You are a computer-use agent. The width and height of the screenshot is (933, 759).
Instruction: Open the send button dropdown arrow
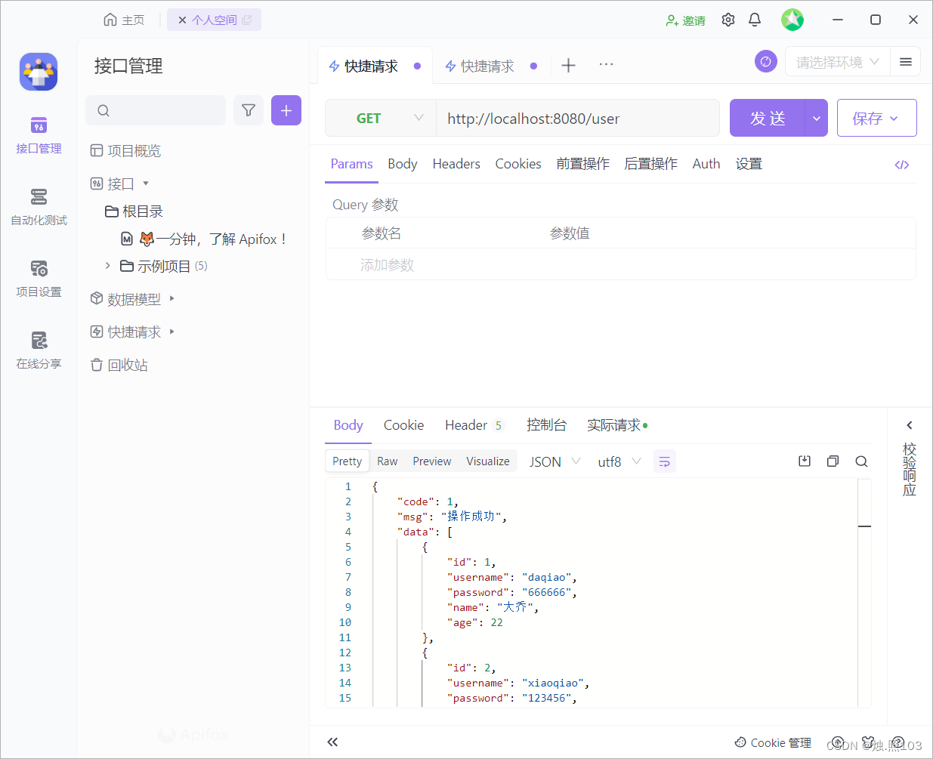pos(817,118)
